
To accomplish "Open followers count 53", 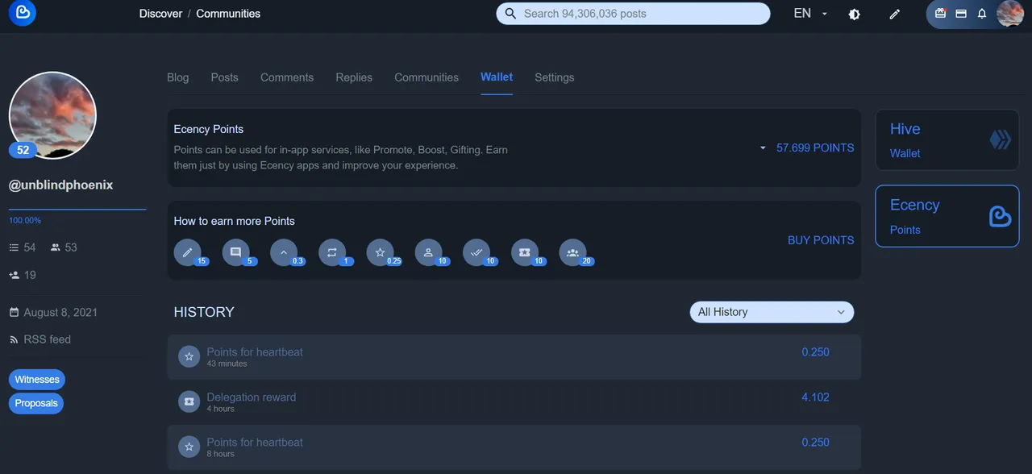I will [64, 247].
